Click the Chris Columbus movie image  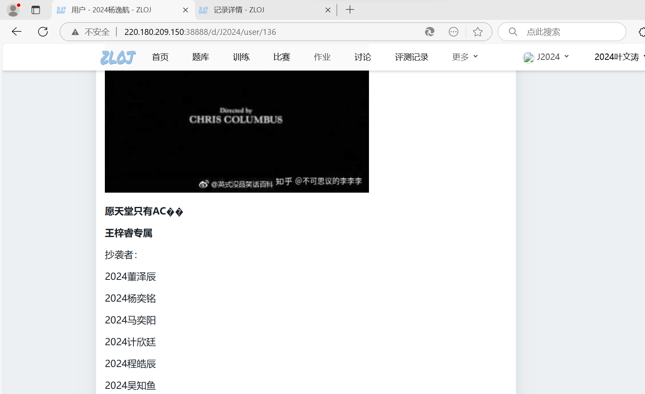coord(237,132)
